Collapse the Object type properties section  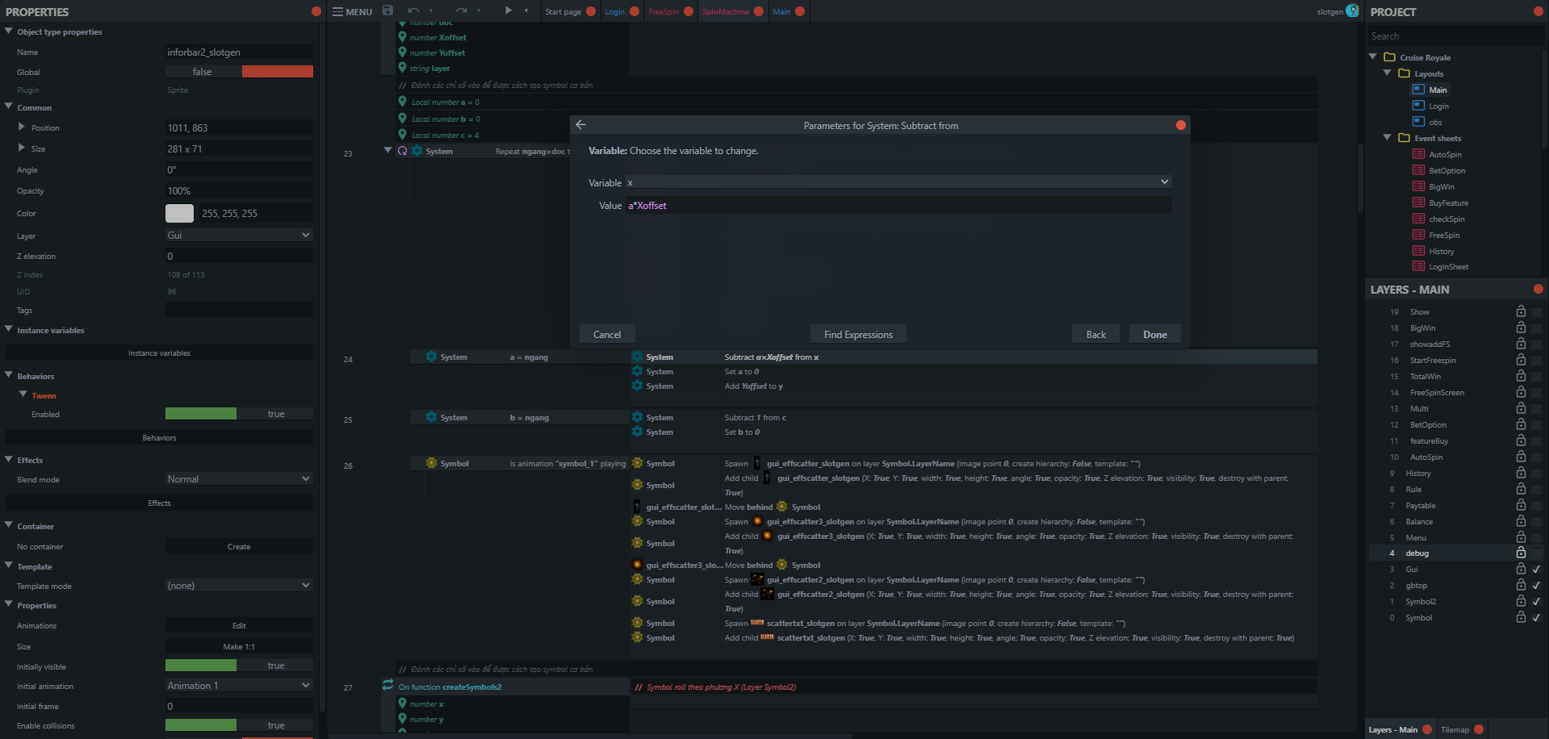tap(9, 31)
